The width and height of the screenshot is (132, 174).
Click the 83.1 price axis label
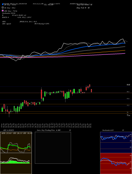tap(128, 92)
